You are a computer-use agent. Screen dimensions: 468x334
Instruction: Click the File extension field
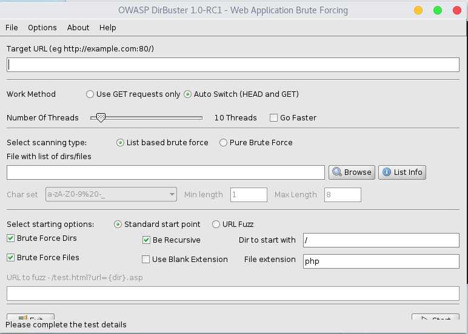click(381, 261)
